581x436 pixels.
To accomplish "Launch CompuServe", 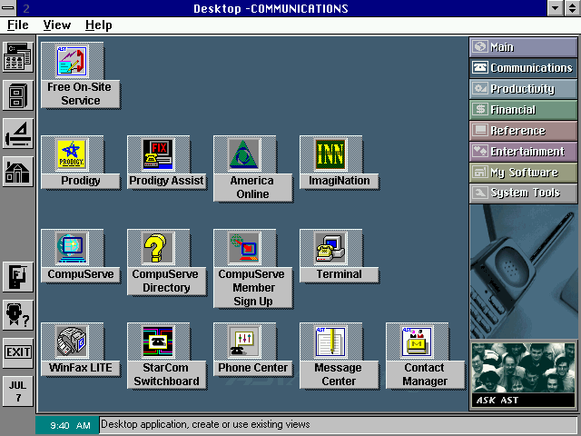I will click(x=73, y=248).
